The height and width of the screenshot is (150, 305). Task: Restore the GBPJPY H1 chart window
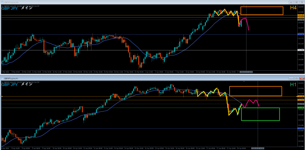click(296, 78)
